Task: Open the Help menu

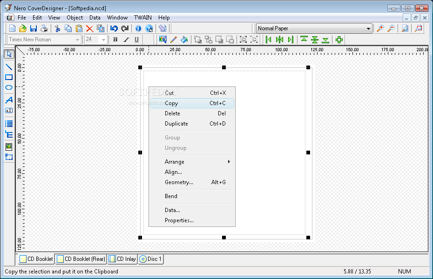Action: pos(164,18)
